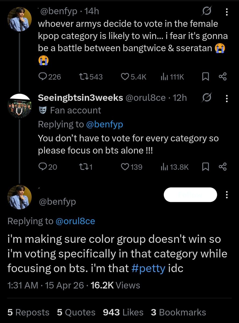Repost the Seeingbtsin3weeks reply

click(79, 167)
